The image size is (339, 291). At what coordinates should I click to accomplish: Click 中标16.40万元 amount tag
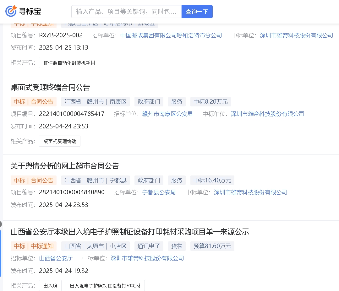tap(212, 181)
